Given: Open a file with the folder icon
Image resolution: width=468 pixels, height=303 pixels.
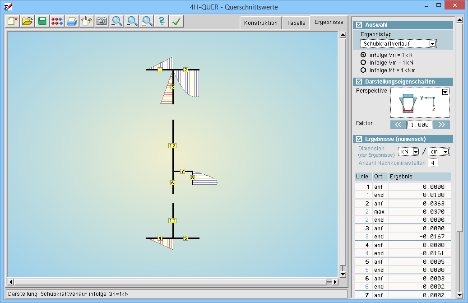Looking at the screenshot, I should 28,21.
